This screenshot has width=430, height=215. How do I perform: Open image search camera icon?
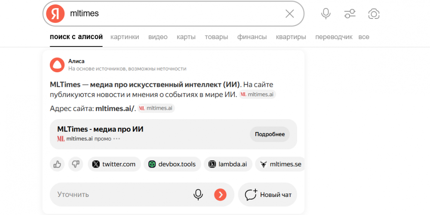tap(374, 14)
